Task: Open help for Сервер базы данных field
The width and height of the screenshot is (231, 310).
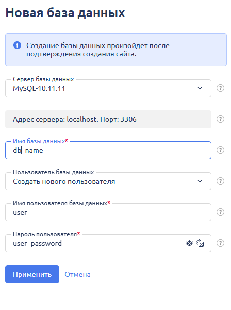Action: [220, 88]
